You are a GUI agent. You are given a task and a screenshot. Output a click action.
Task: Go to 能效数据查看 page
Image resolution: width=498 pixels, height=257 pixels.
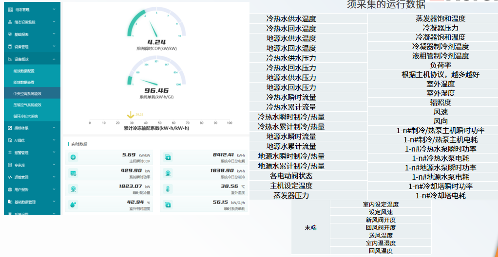[x=24, y=82]
